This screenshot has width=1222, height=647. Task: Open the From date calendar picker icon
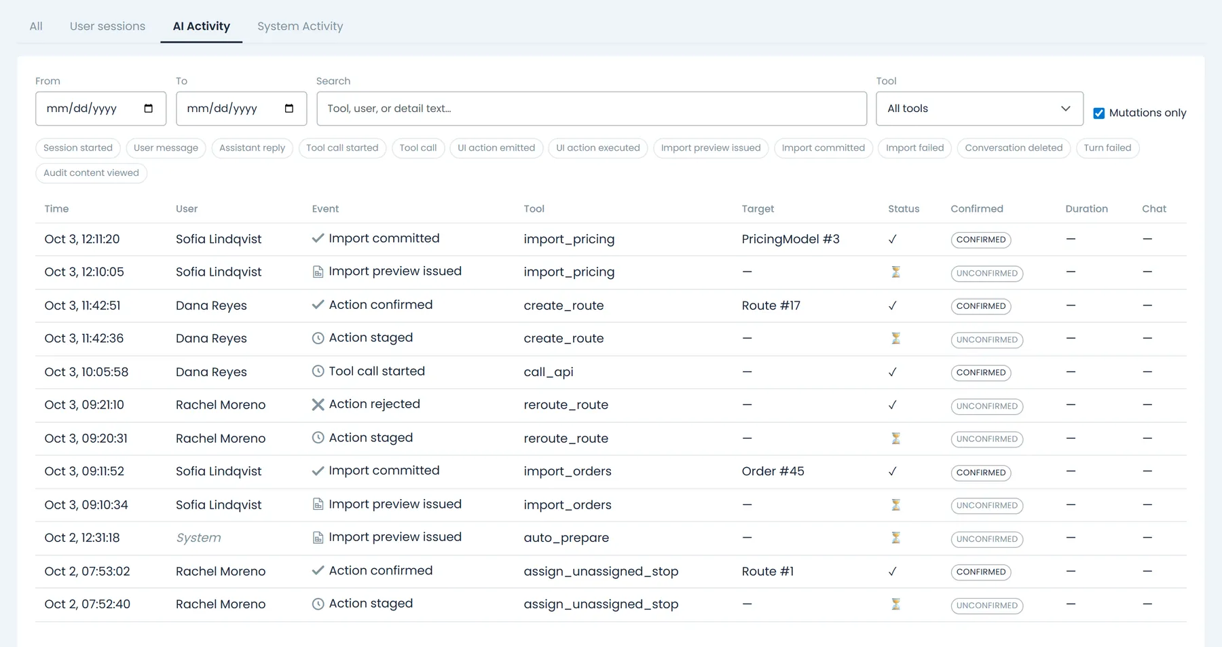[x=149, y=109]
